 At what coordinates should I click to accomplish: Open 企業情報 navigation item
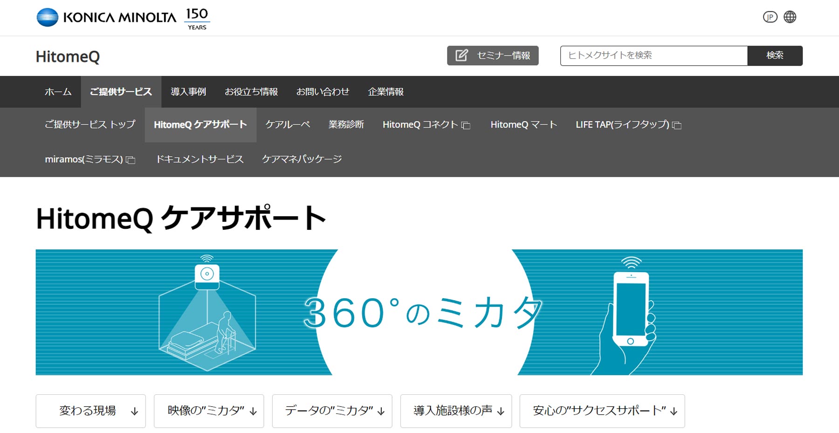pos(386,92)
